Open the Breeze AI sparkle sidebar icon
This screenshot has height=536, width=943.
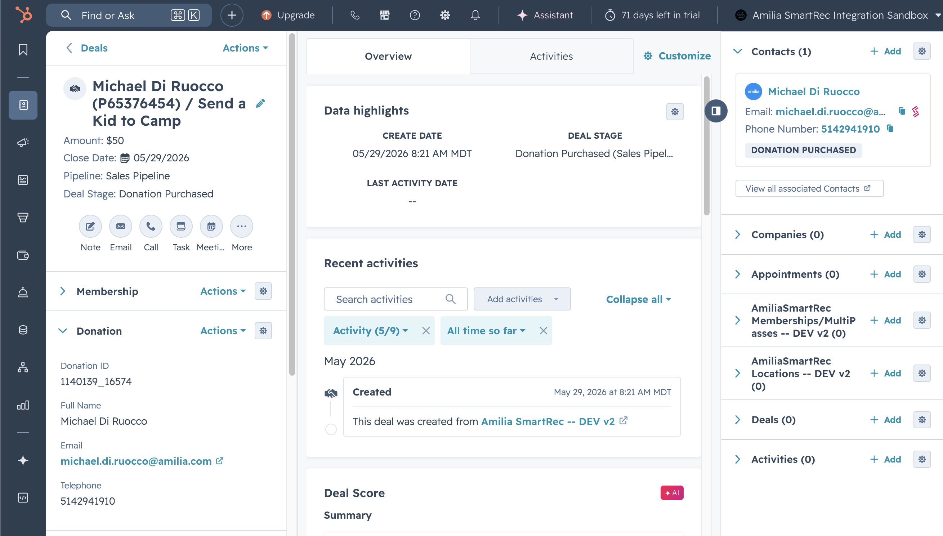[23, 460]
